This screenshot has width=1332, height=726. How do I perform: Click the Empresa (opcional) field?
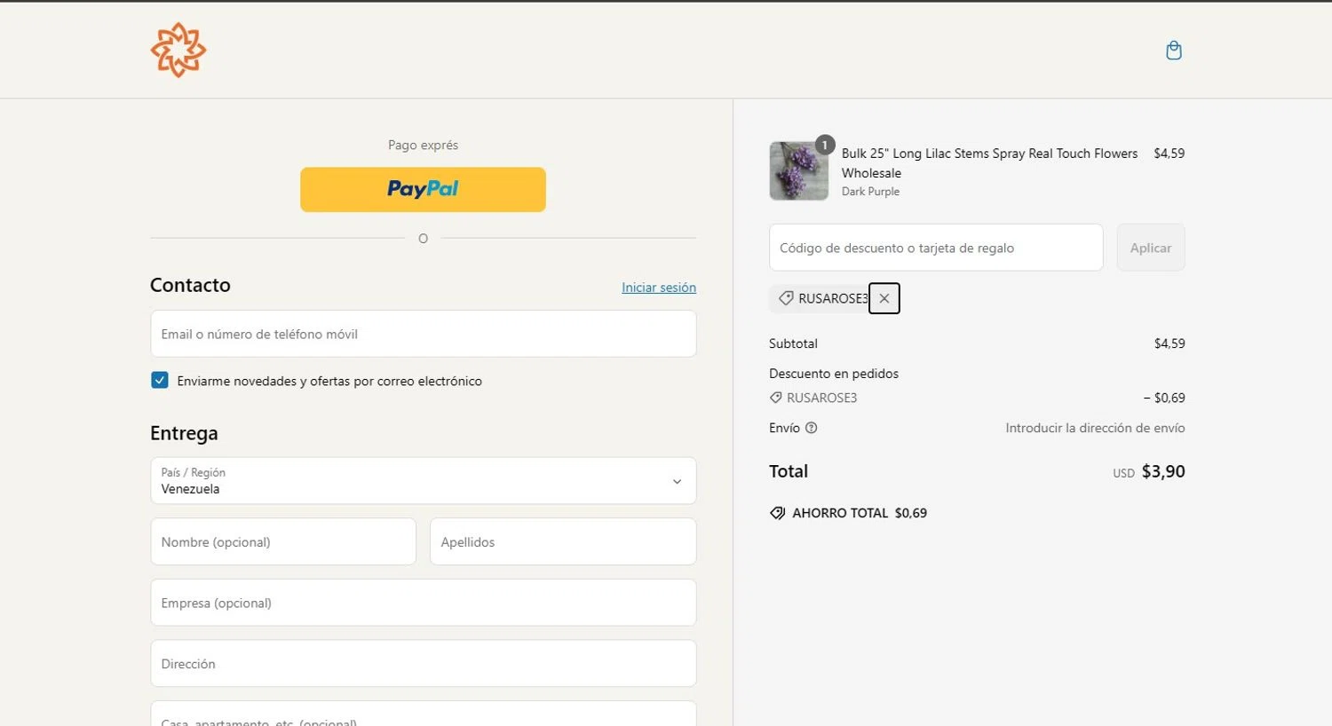[x=424, y=603]
